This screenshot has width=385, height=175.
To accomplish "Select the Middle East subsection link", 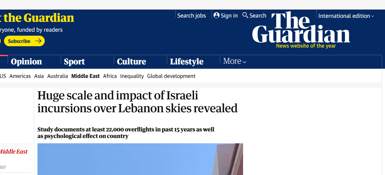I will (86, 76).
